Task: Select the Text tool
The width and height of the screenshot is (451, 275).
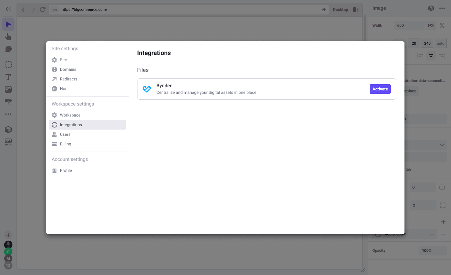Action: click(x=8, y=77)
